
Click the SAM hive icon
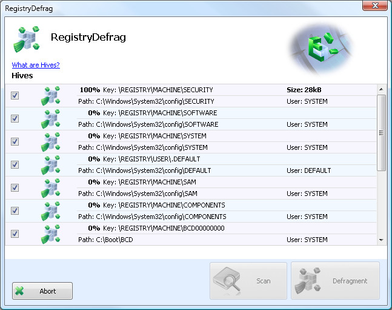(x=50, y=188)
